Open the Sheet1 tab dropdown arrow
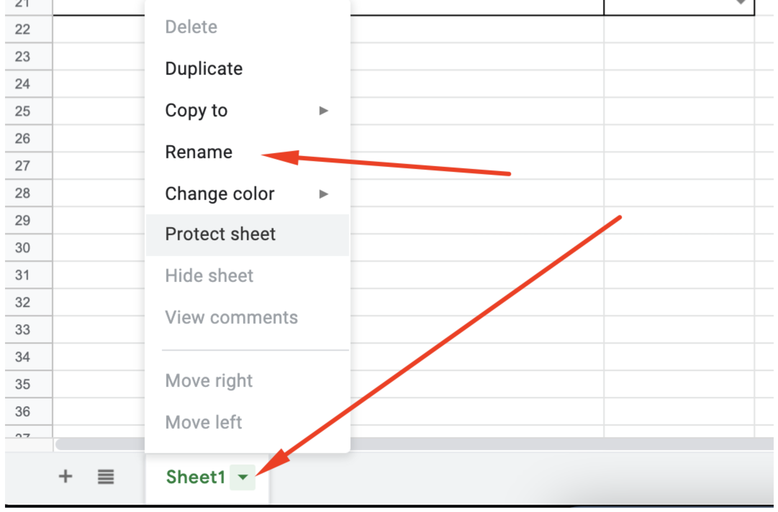 (x=243, y=477)
